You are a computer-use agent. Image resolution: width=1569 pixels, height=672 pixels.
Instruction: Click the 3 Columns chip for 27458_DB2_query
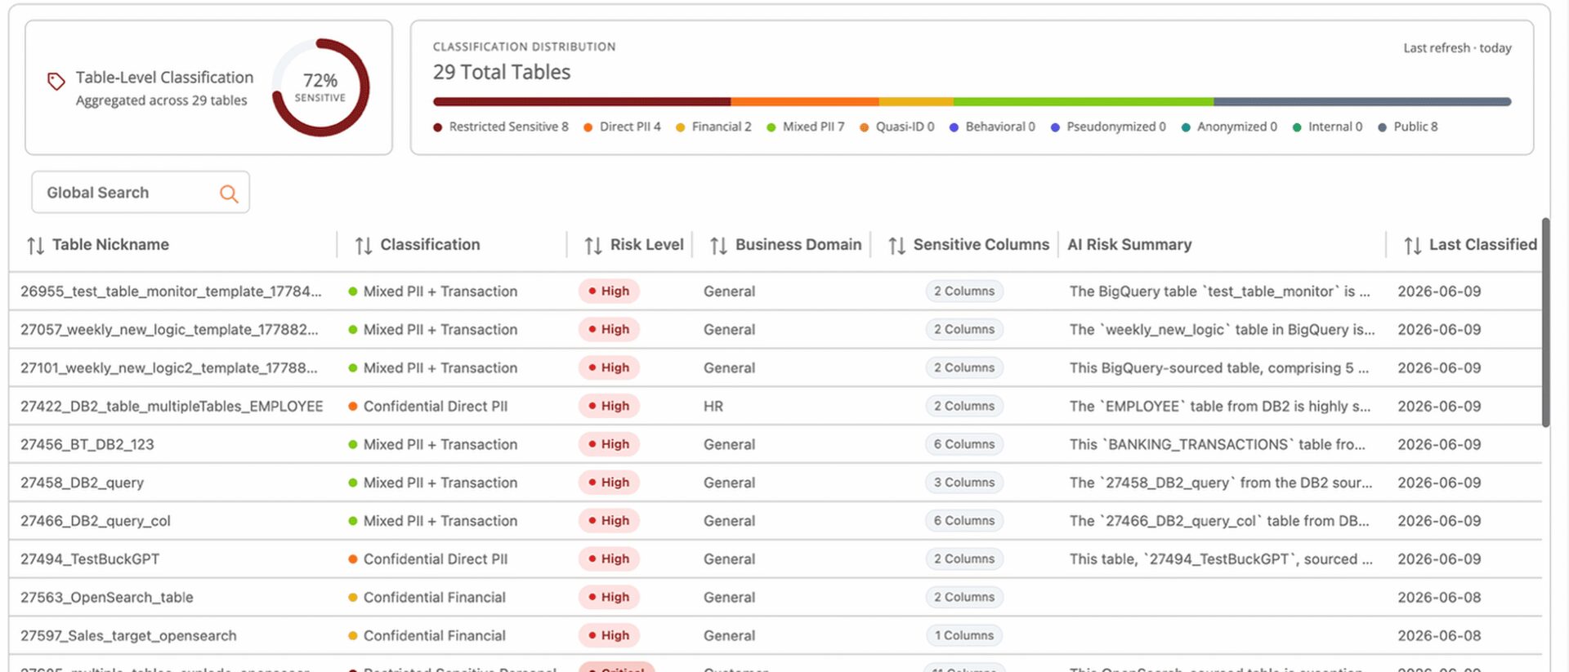[964, 483]
